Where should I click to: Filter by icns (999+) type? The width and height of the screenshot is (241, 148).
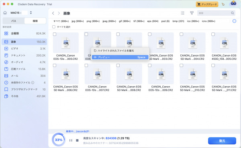[208, 21]
